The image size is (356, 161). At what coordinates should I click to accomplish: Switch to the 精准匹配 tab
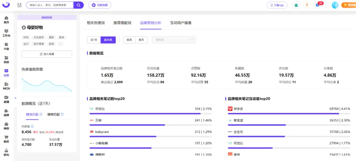tap(32, 115)
